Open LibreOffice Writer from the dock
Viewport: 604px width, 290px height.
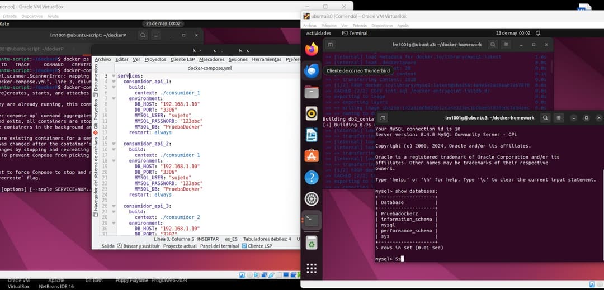point(312,135)
